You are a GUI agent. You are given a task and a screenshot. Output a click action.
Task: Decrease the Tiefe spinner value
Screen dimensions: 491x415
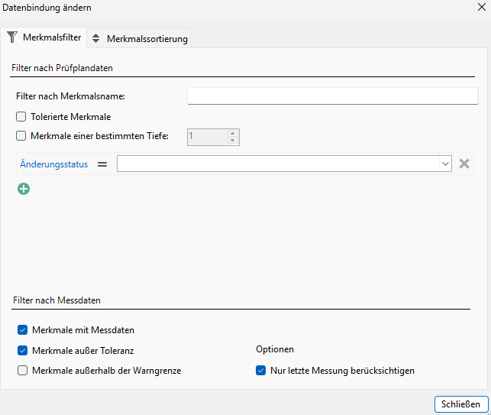pyautogui.click(x=232, y=141)
